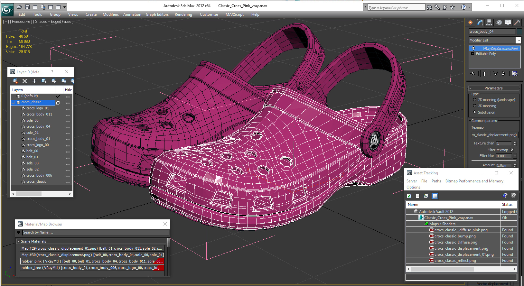
Task: Click Refresh icon in Asset Tracking
Action: tap(409, 196)
